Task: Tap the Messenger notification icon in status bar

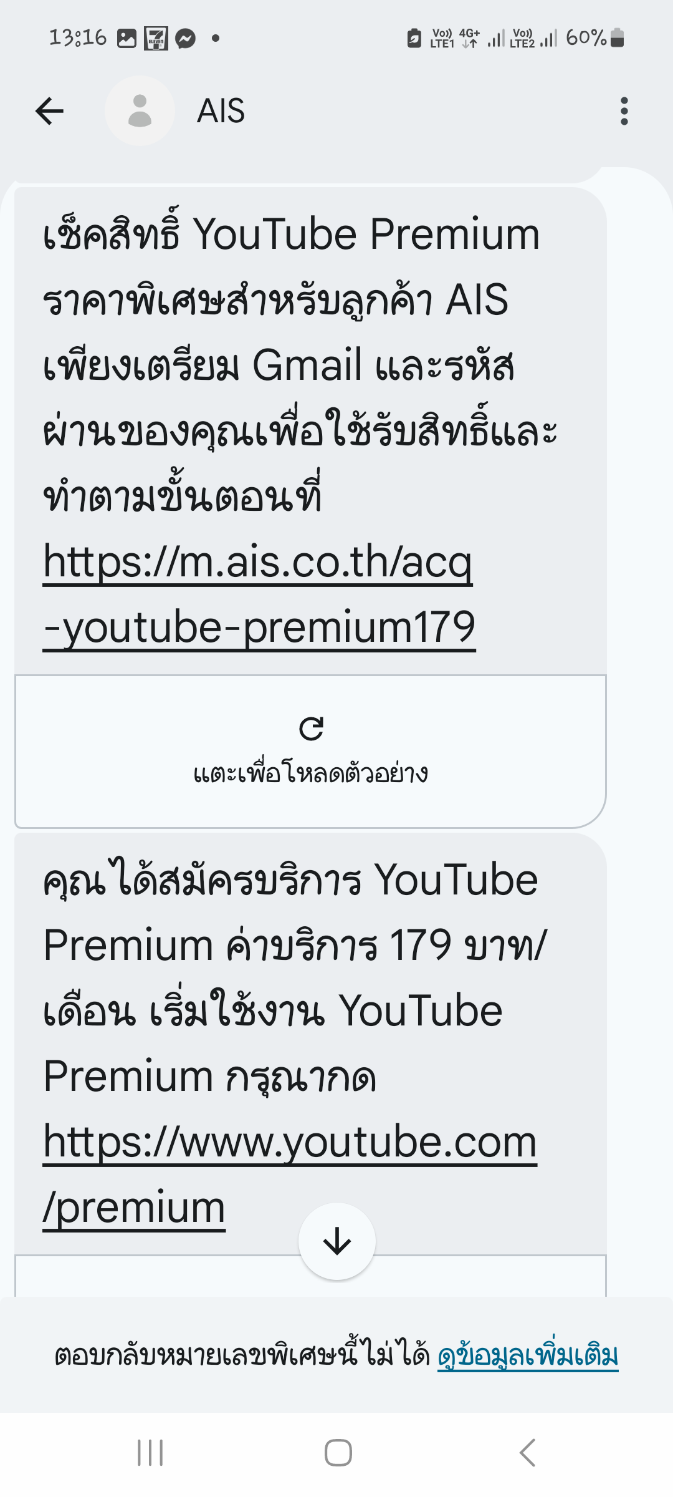Action: coord(185,39)
